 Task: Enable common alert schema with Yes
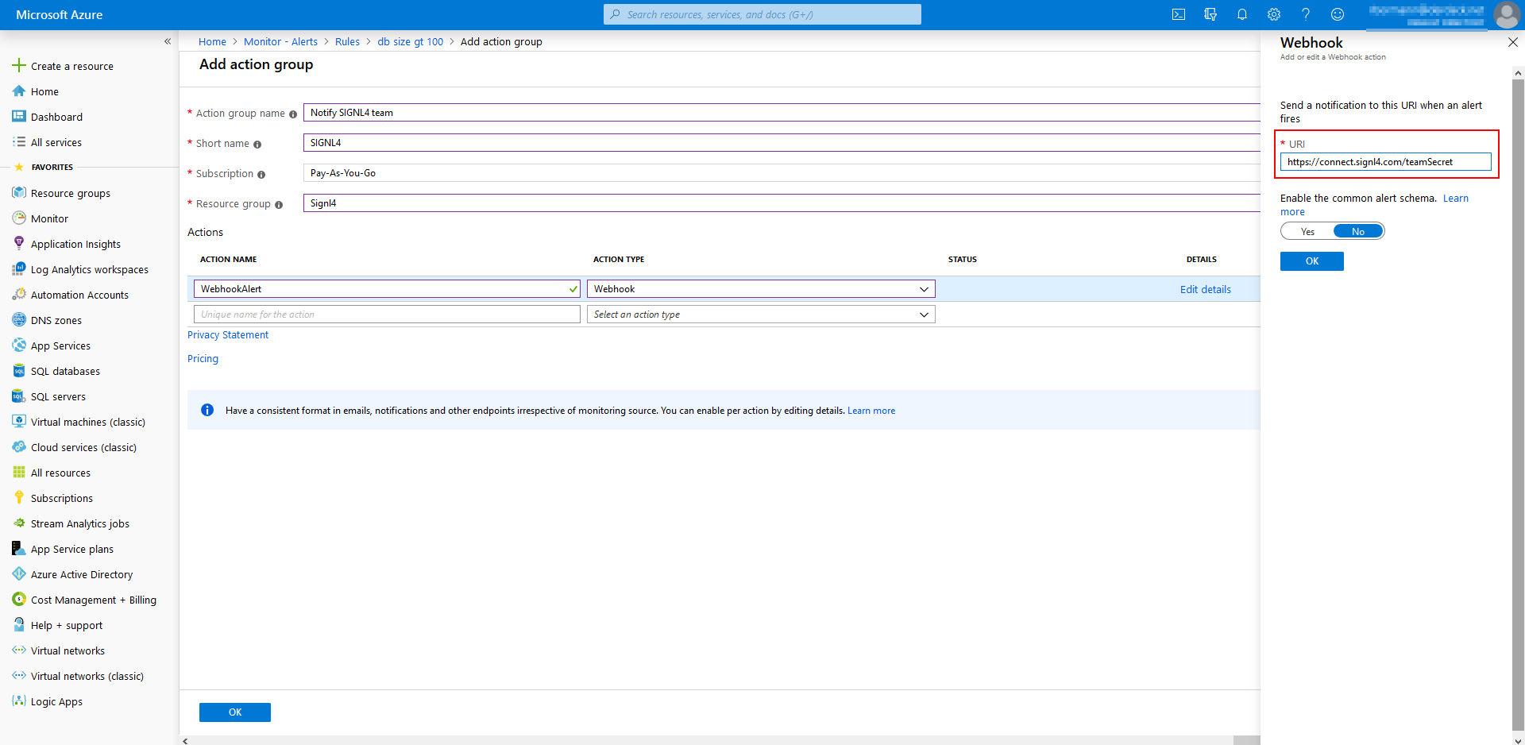point(1307,231)
